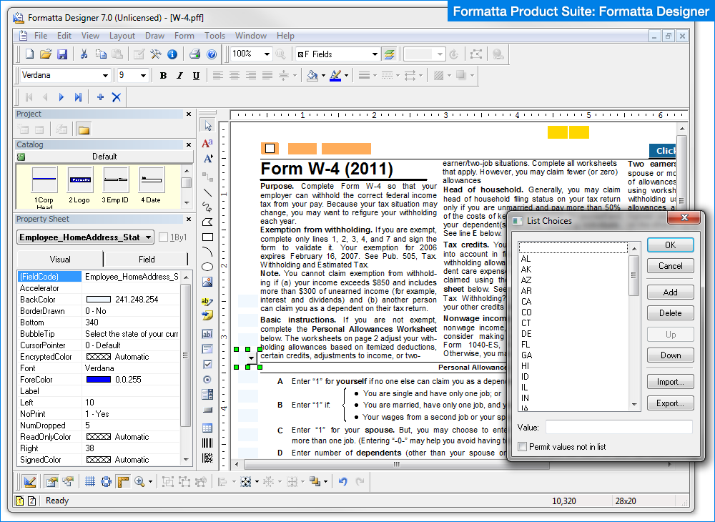Viewport: 715px width, 522px height.
Task: Undo the last action
Action: pos(342,481)
